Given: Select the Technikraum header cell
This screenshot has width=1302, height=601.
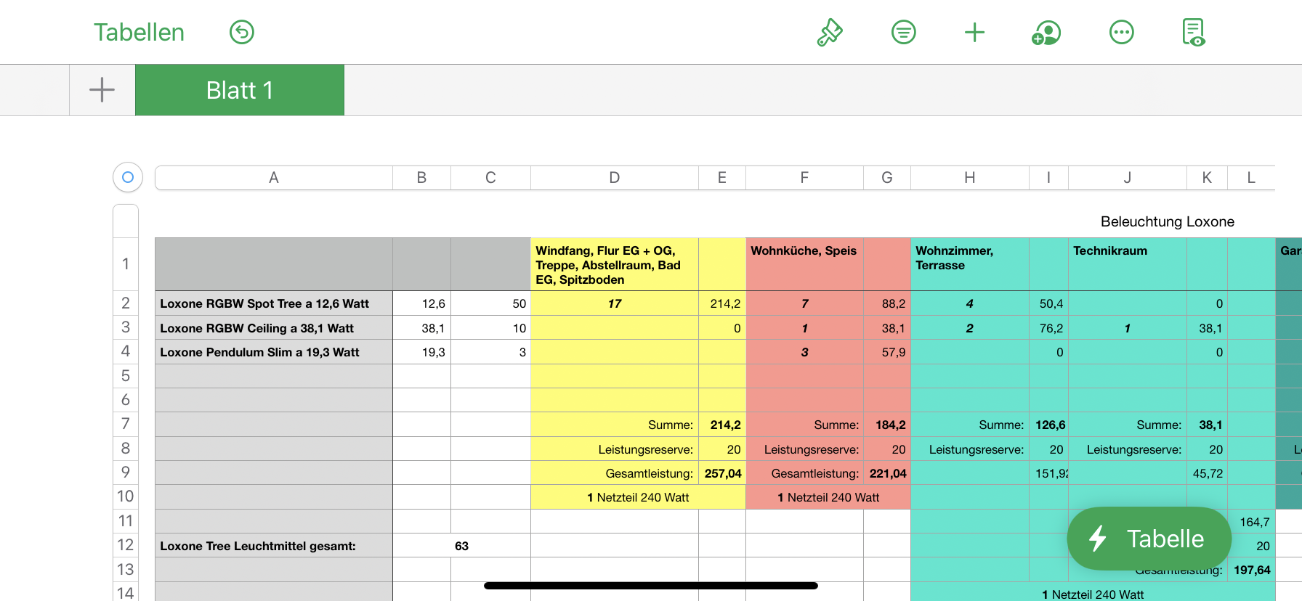Looking at the screenshot, I should [1128, 265].
